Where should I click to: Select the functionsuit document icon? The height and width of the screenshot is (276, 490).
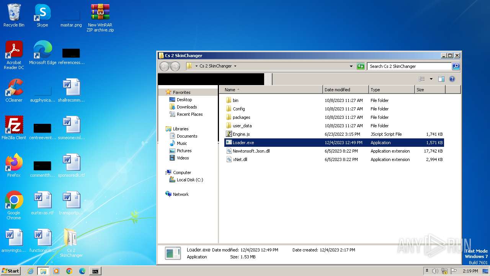[42, 241]
